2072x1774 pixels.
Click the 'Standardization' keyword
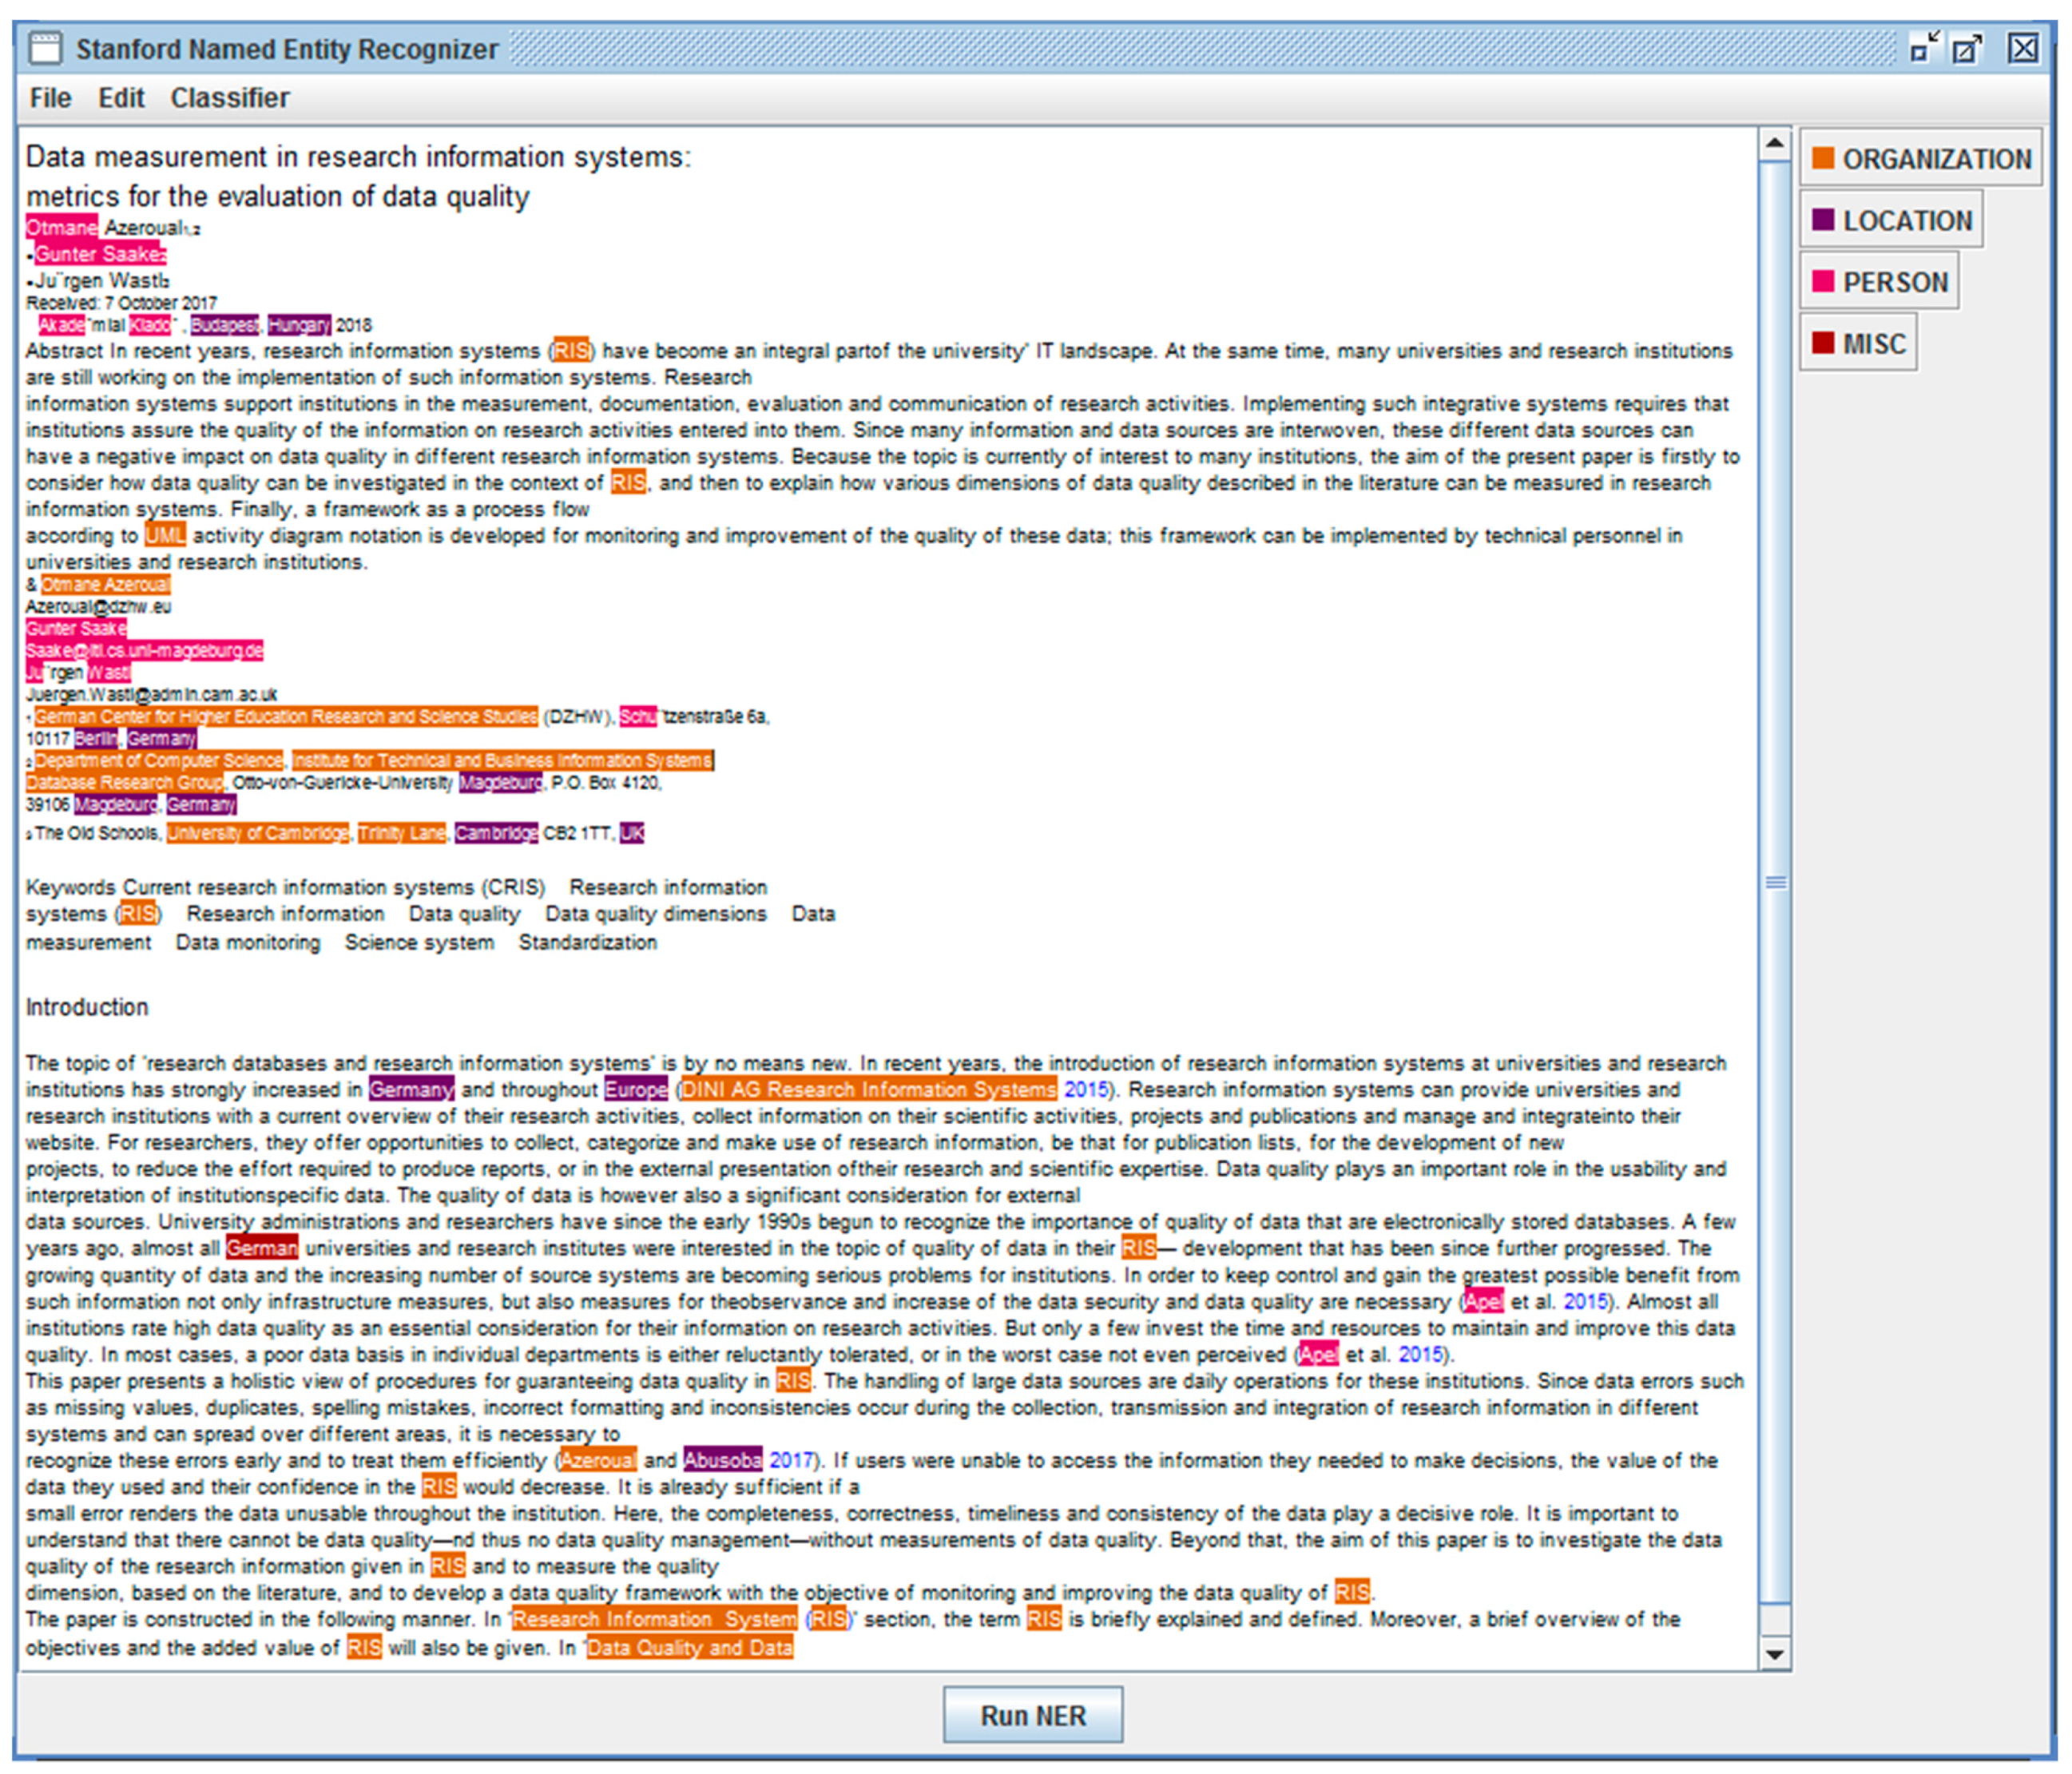point(588,942)
